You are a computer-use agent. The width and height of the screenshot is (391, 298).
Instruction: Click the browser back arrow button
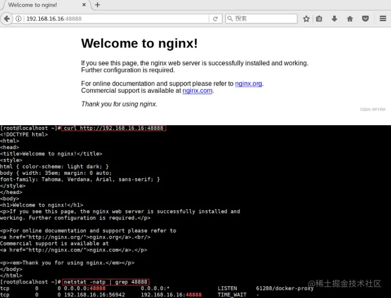[x=7, y=19]
